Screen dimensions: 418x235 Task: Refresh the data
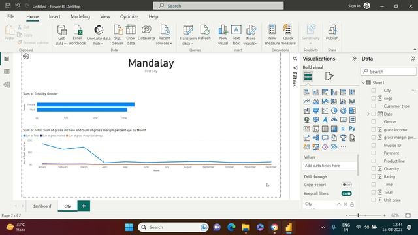tap(204, 33)
